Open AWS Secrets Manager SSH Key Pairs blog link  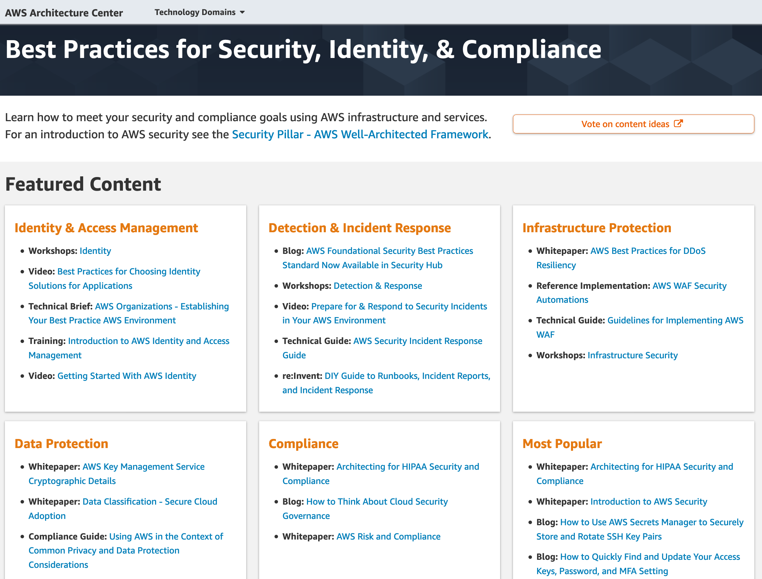tap(640, 529)
